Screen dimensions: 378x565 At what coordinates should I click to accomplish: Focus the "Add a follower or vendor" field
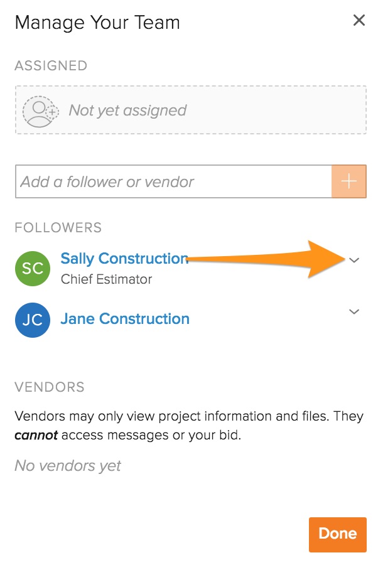click(173, 182)
